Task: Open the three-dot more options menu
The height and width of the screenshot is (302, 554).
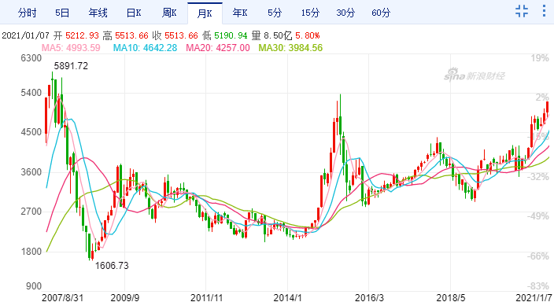Action: pyautogui.click(x=544, y=11)
